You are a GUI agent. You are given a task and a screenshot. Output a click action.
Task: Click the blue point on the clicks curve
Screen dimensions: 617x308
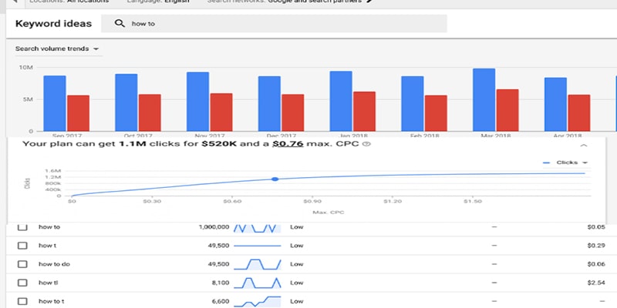pos(275,179)
